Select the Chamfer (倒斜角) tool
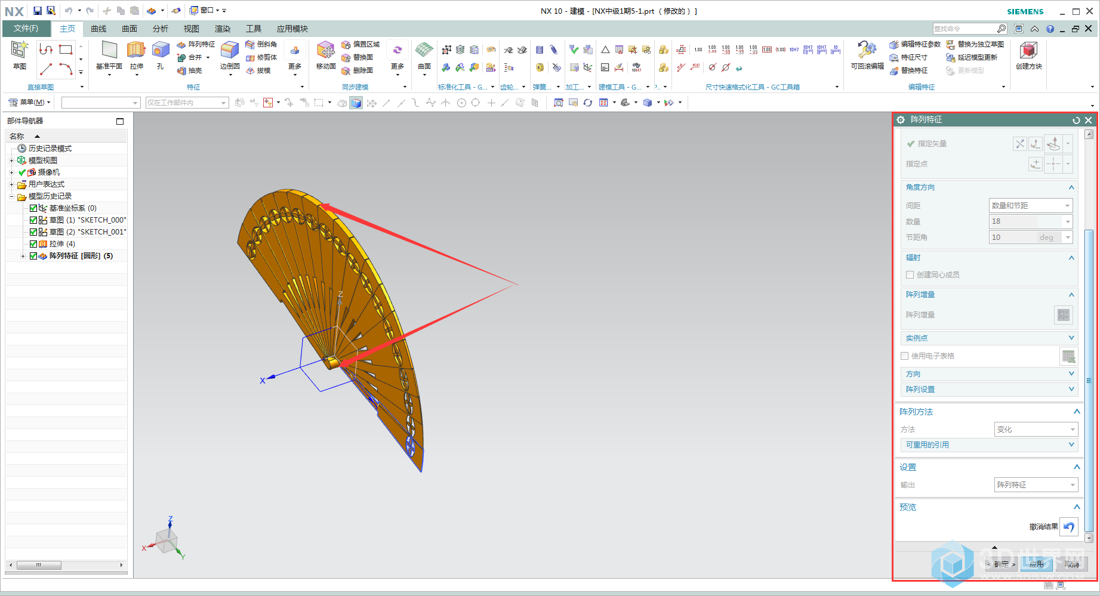Screen dimensions: 1100x596 (x=261, y=44)
